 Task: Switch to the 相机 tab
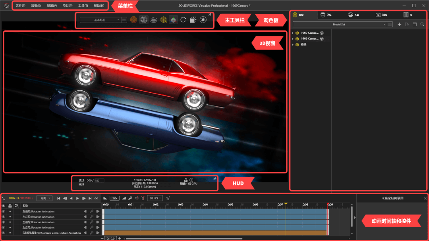(x=381, y=15)
